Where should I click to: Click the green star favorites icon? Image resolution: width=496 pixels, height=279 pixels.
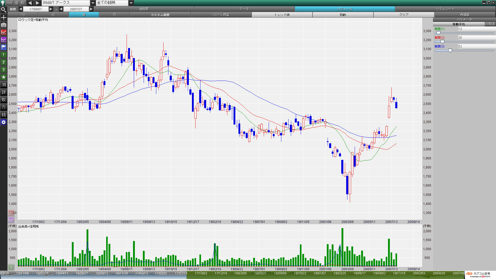click(x=4, y=77)
